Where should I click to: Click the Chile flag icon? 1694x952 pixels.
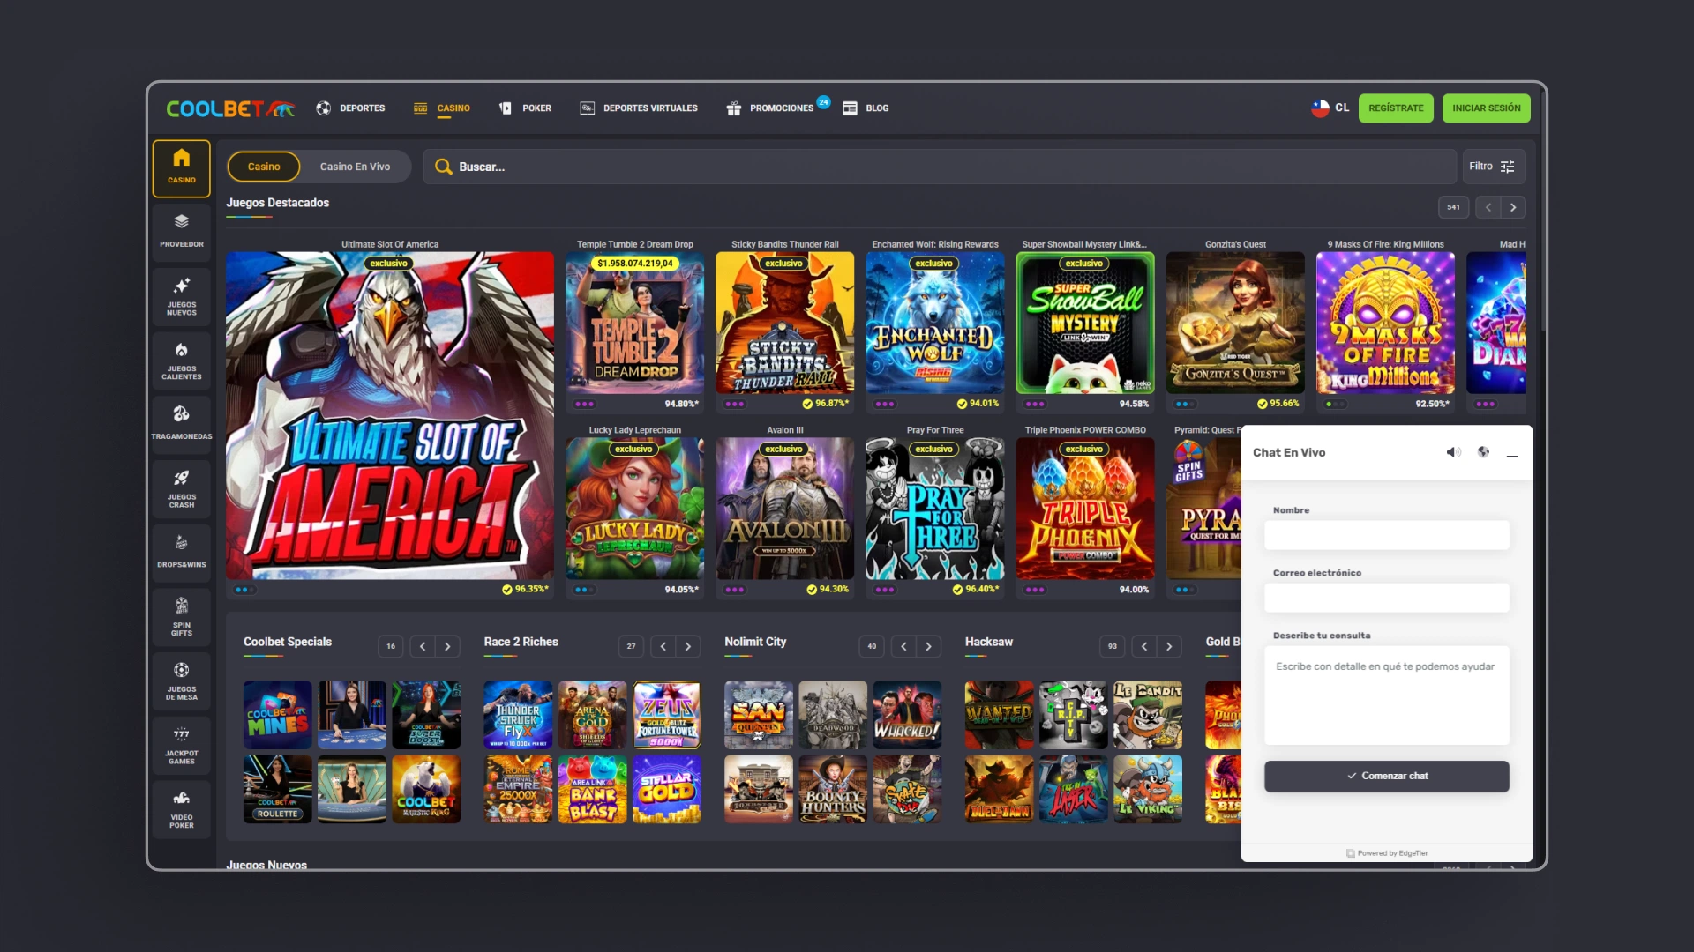(x=1320, y=108)
